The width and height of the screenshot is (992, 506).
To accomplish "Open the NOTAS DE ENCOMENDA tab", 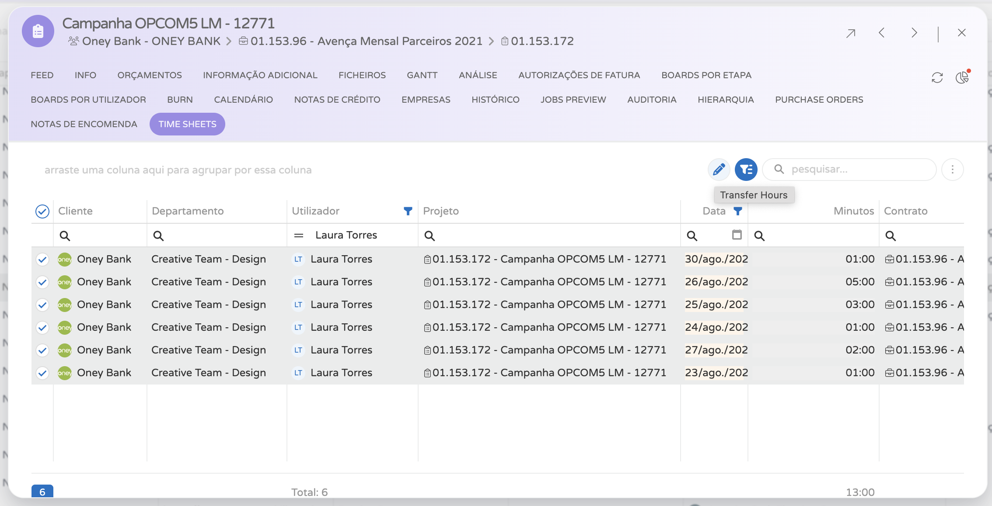I will [x=84, y=124].
